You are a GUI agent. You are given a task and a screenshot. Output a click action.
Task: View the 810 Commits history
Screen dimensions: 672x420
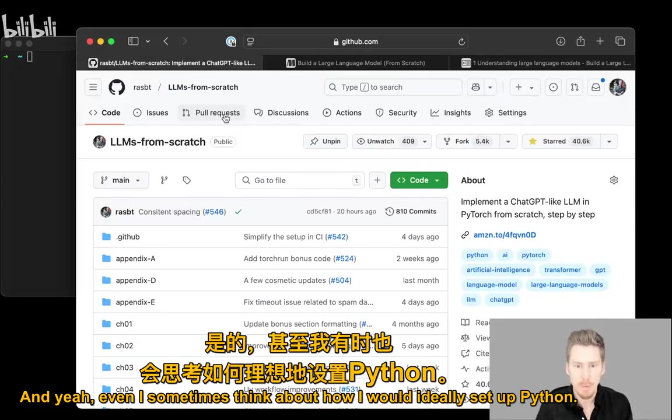411,211
